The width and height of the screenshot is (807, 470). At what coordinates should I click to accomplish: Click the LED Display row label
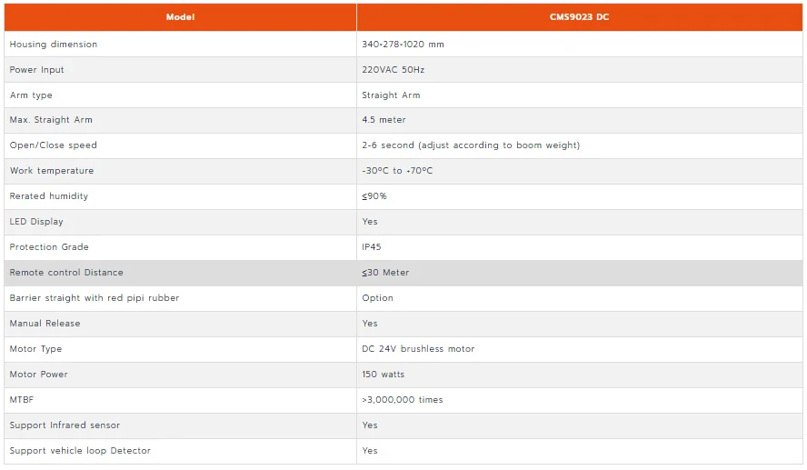(36, 222)
